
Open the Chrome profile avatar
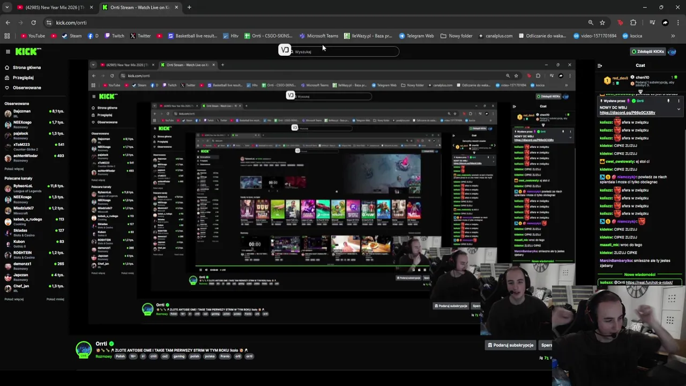665,23
